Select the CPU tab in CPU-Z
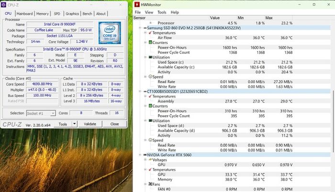Image resolution: width=335 pixels, height=192 pixels. 8,13
